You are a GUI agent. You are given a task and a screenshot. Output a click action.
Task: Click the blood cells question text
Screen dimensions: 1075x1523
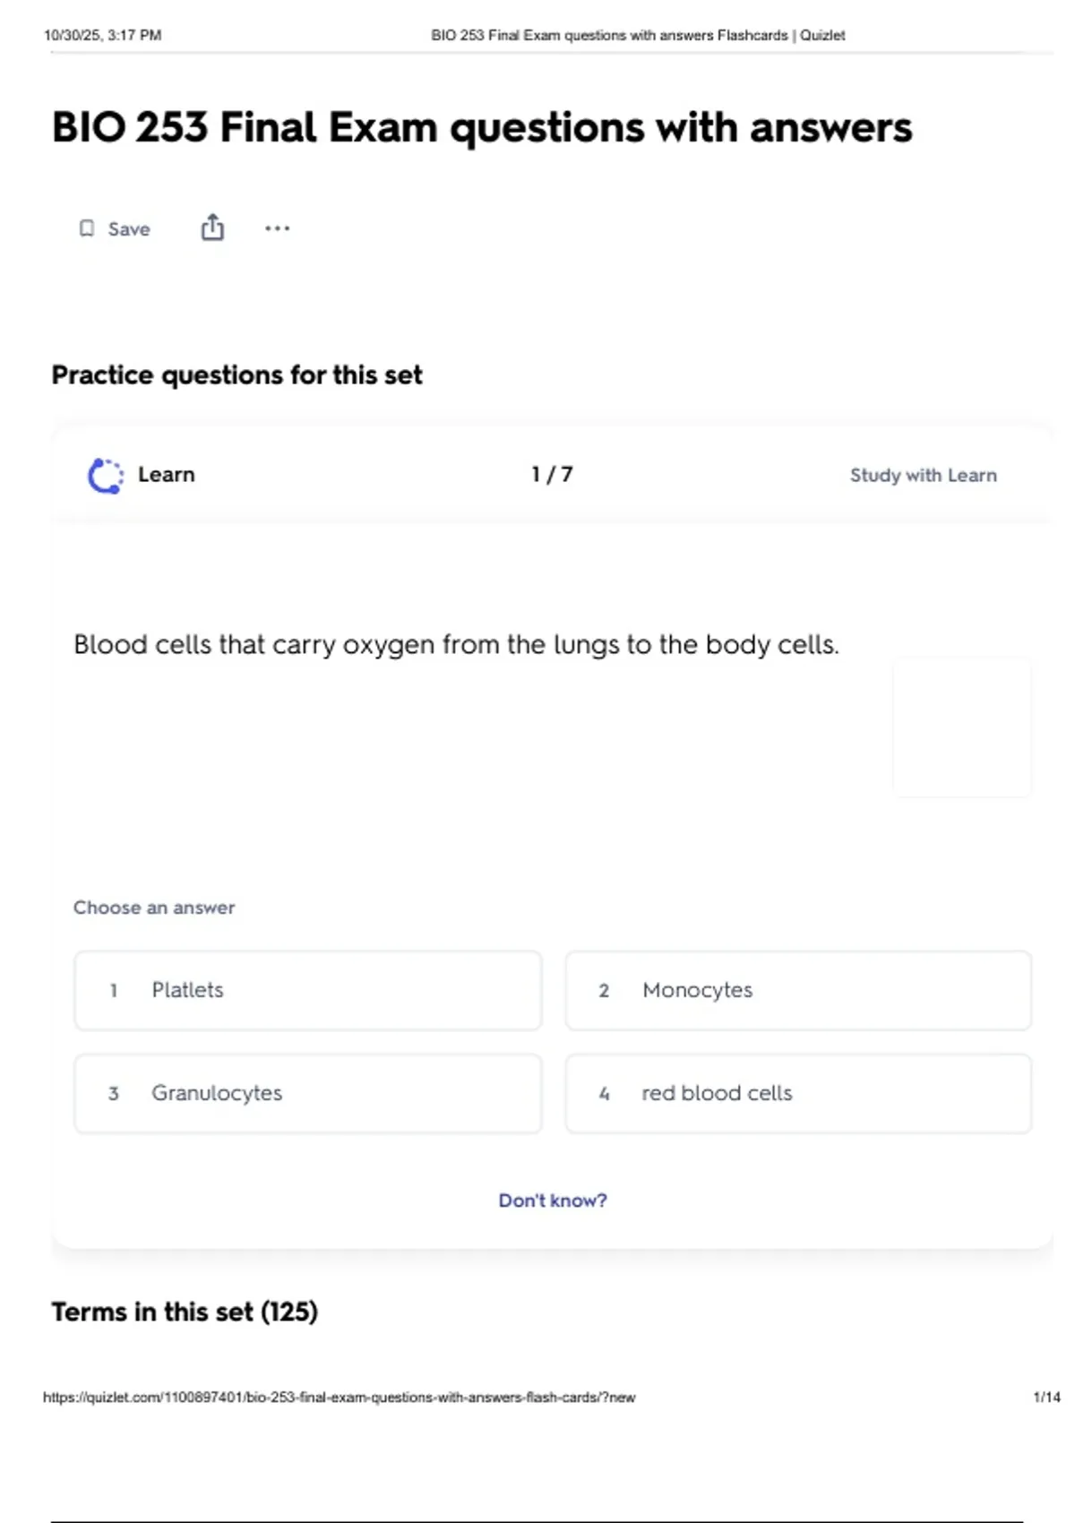[456, 644]
